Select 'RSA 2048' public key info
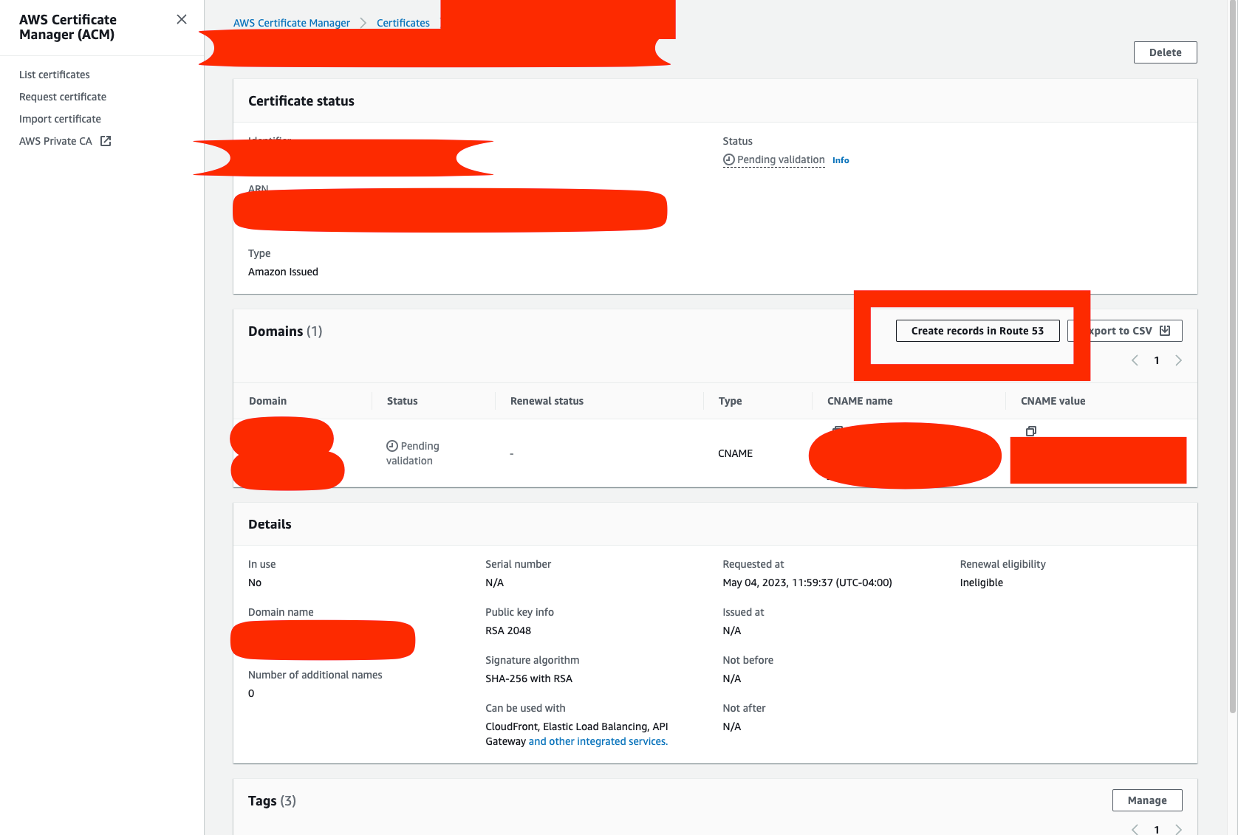 tap(508, 630)
